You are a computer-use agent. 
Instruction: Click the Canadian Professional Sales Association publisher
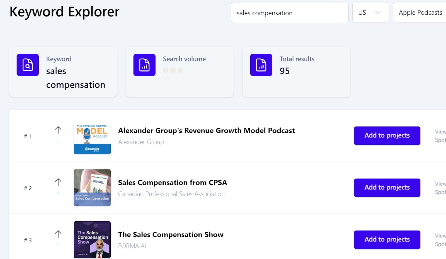(x=171, y=194)
